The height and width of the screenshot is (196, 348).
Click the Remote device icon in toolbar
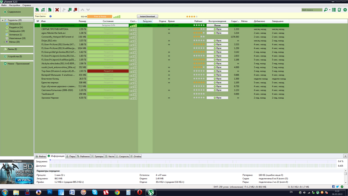click(339, 10)
